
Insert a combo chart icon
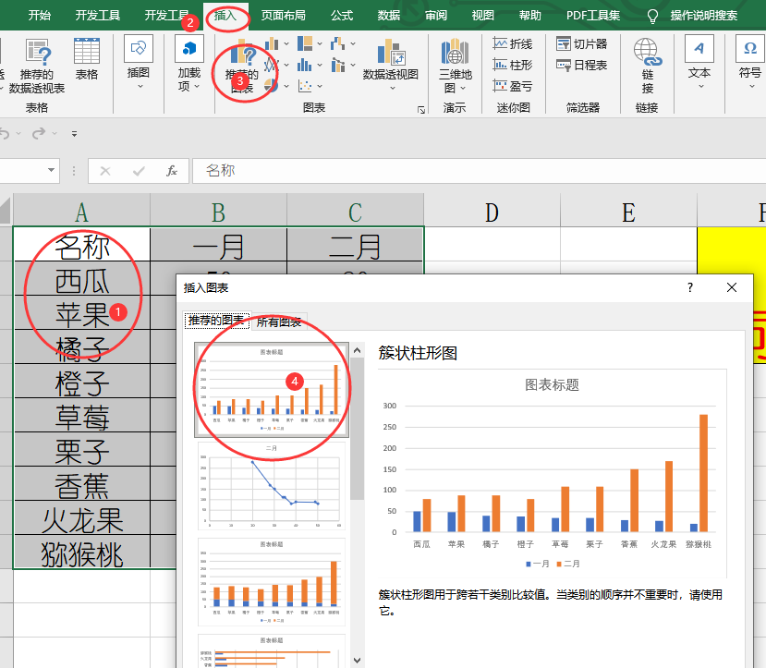coord(338,65)
